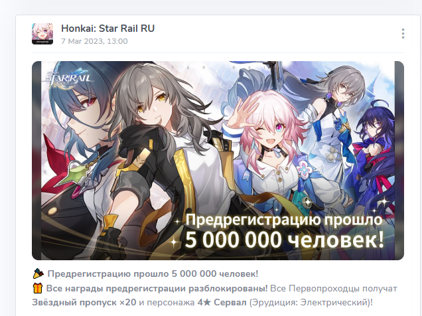Click the banner text "5 000 000 человек!"
This screenshot has width=422, height=316.
285,240
